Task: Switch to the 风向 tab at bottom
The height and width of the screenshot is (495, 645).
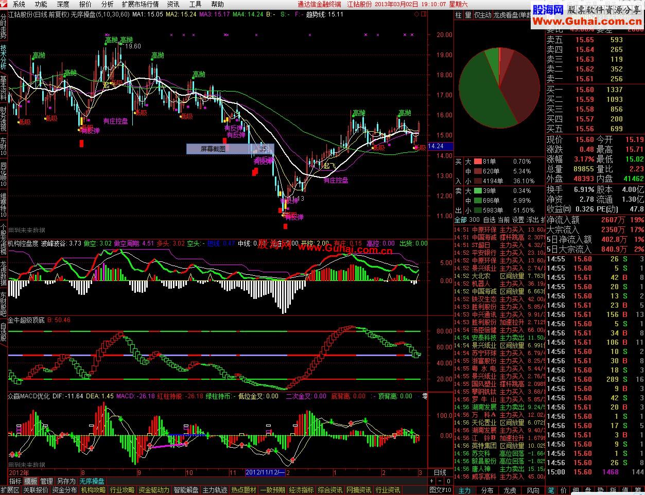Action: [533, 490]
